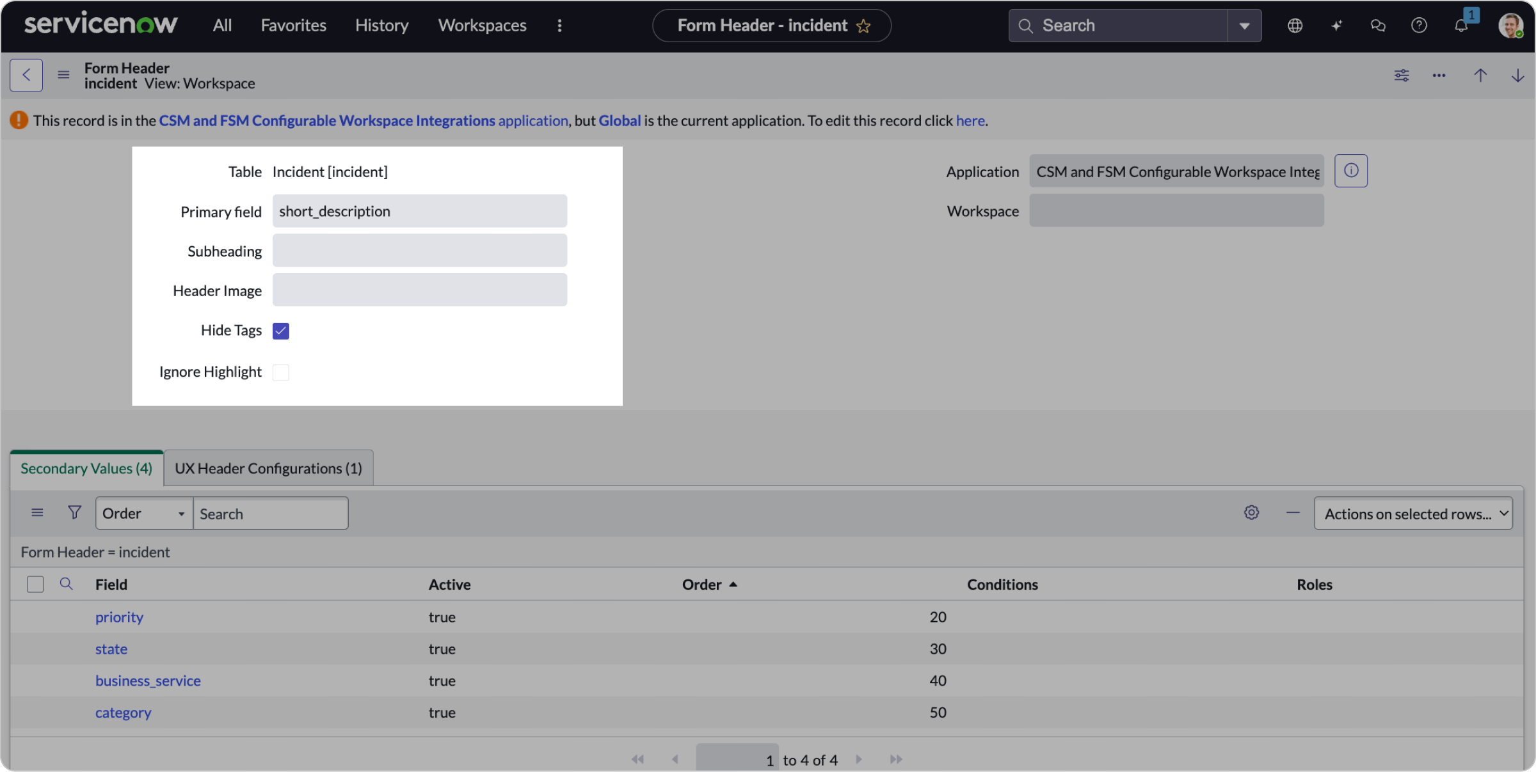
Task: Click the Subheading input field
Action: coord(419,251)
